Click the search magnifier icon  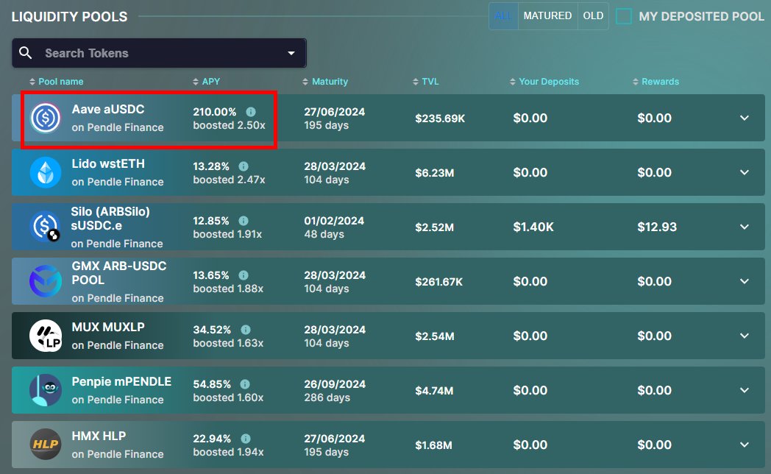[x=26, y=52]
